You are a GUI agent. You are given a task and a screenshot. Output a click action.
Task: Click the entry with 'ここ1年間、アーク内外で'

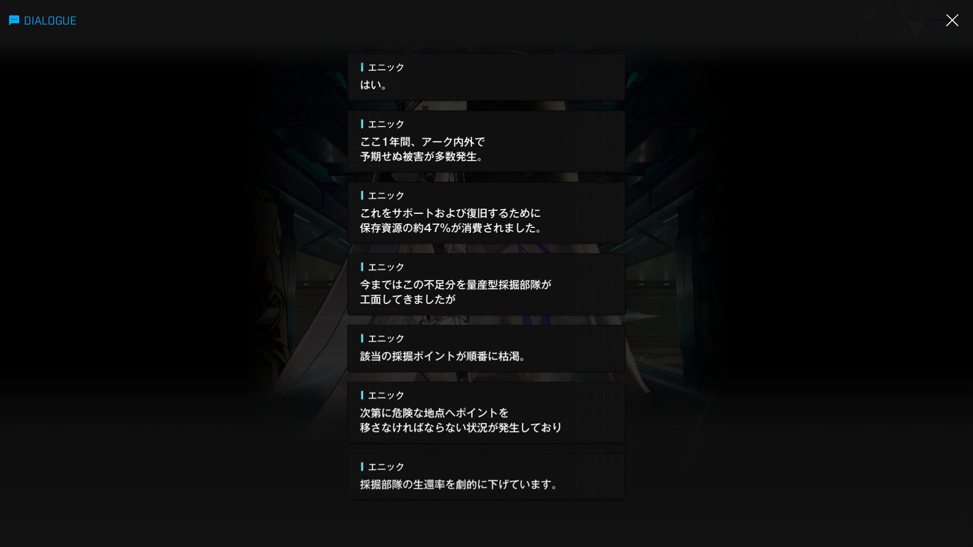[x=486, y=142]
